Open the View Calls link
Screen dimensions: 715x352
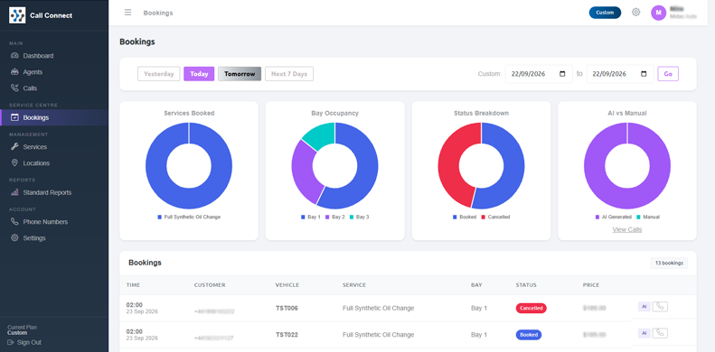(627, 229)
